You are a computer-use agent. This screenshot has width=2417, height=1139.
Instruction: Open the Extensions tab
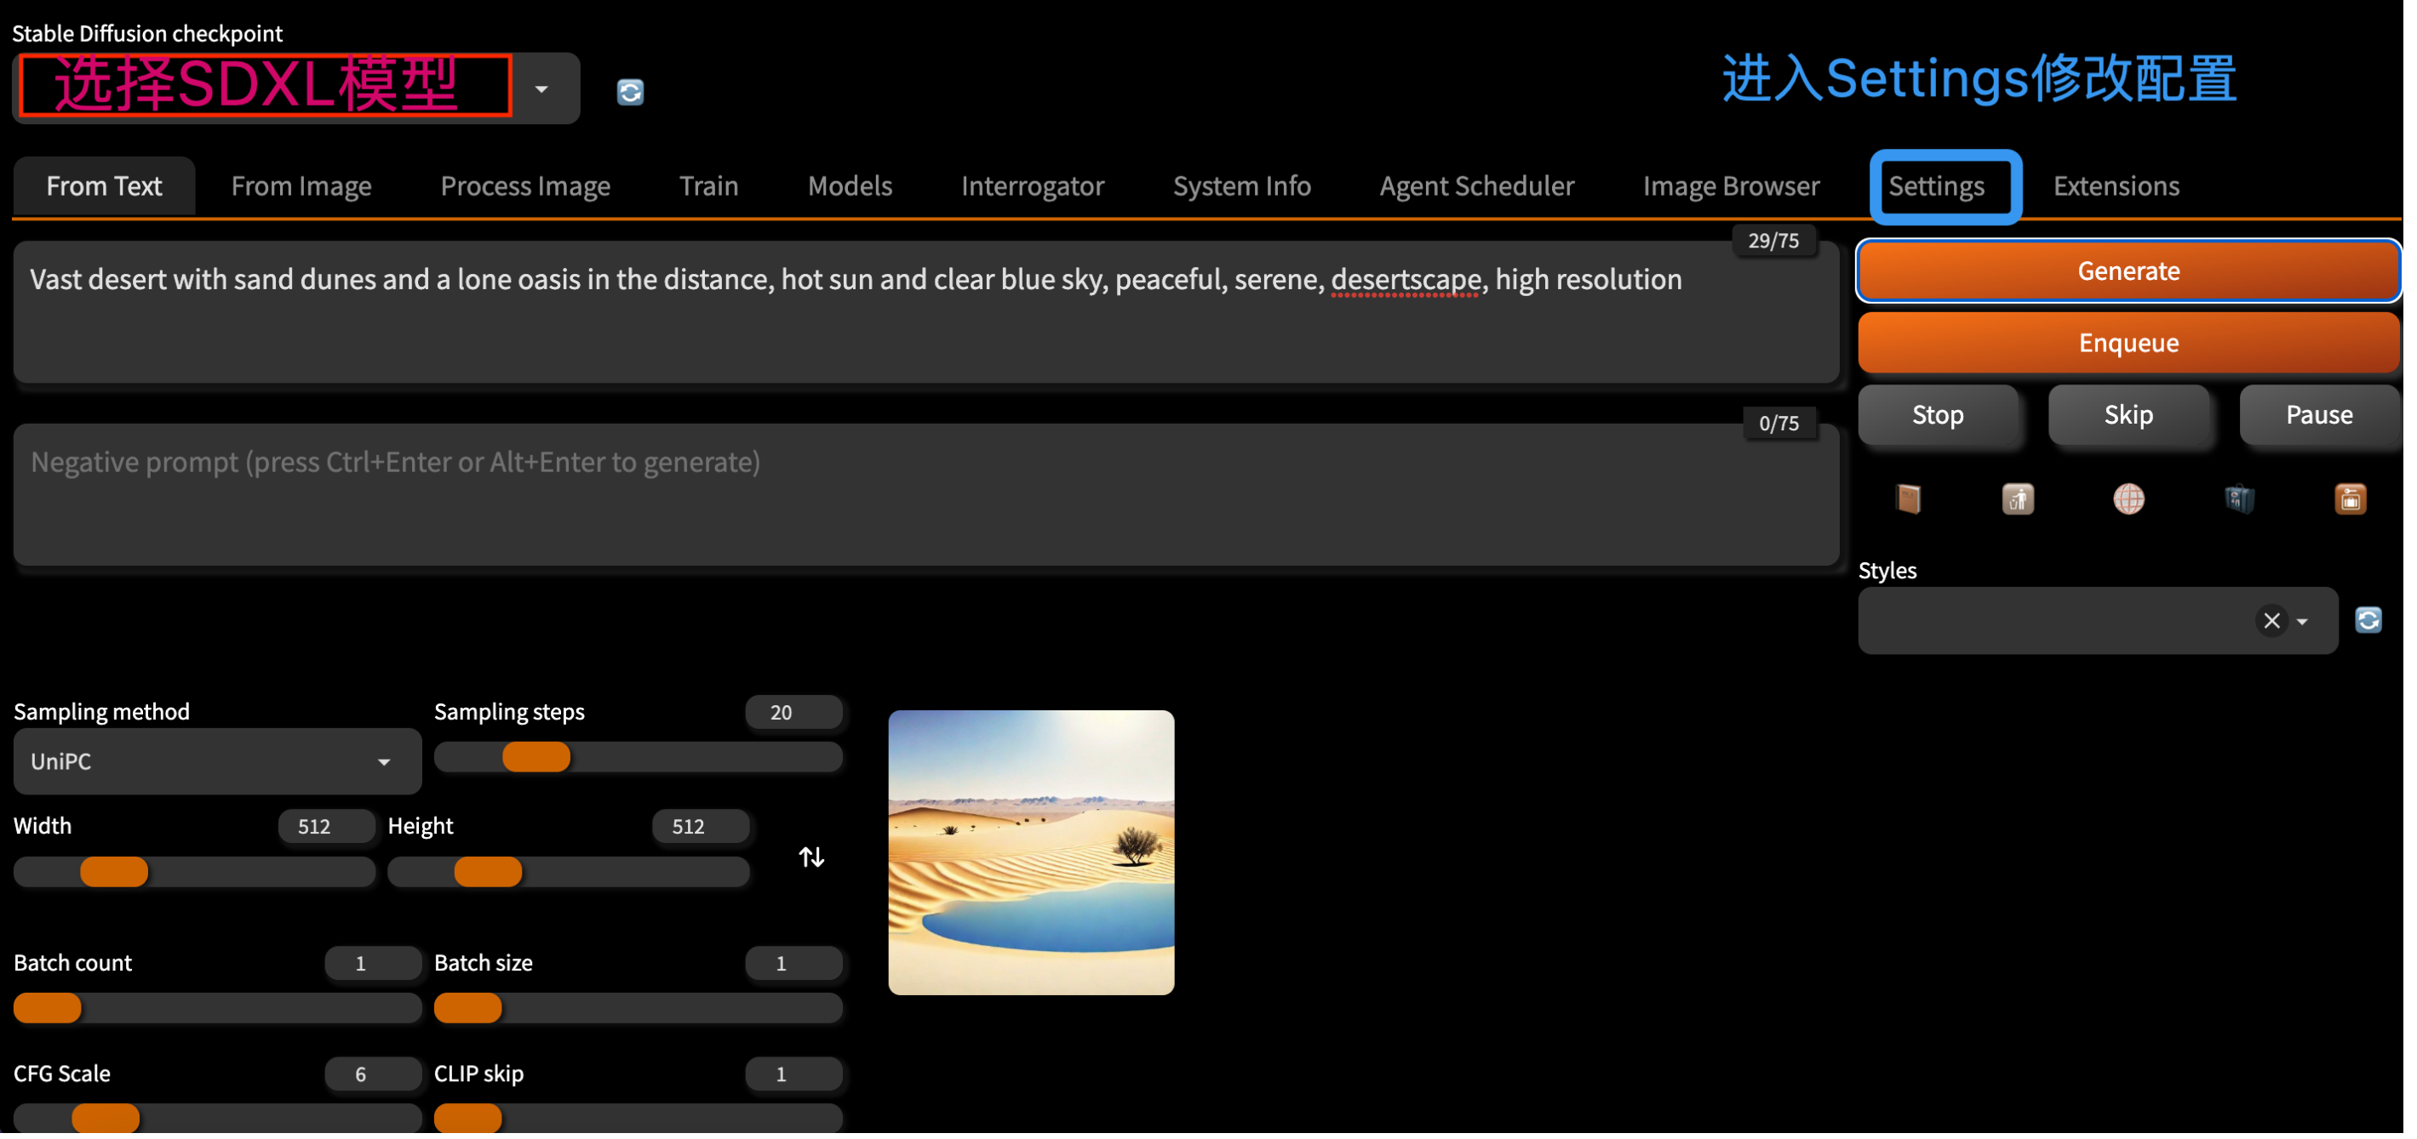click(2116, 185)
